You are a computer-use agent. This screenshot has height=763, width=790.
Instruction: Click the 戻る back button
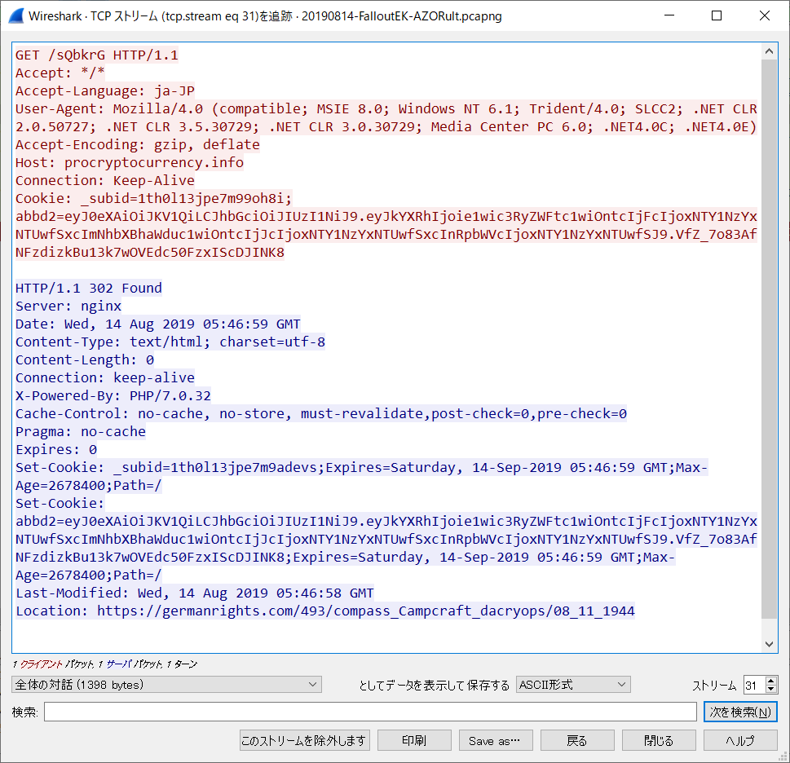[x=577, y=740]
